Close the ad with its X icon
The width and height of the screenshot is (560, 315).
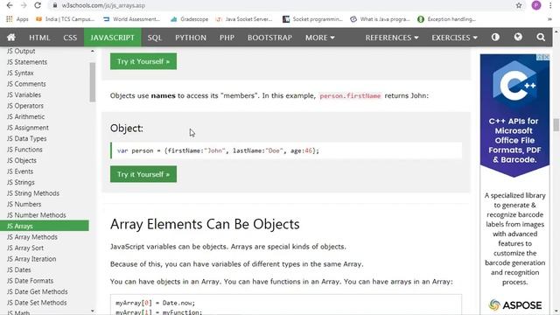coord(546,57)
